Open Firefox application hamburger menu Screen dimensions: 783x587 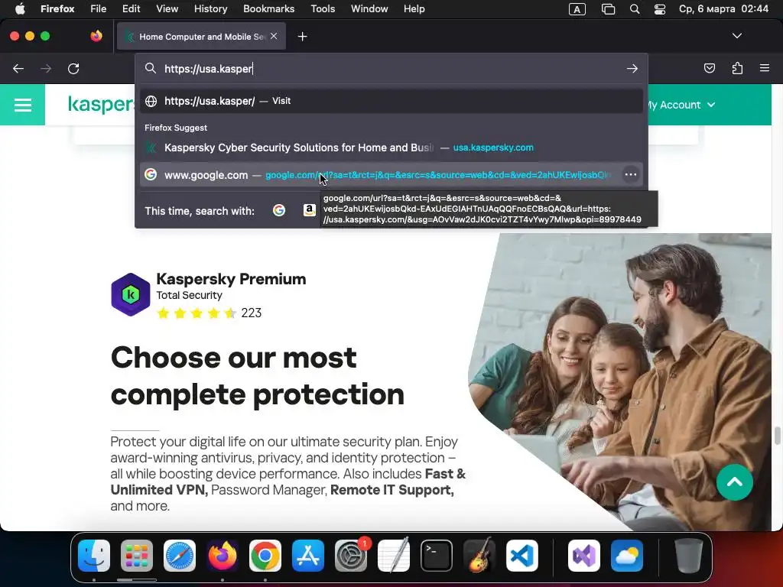point(765,68)
